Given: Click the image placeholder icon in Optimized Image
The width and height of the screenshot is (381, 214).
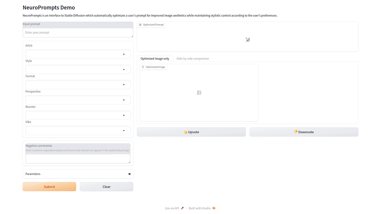Looking at the screenshot, I should click(x=199, y=93).
